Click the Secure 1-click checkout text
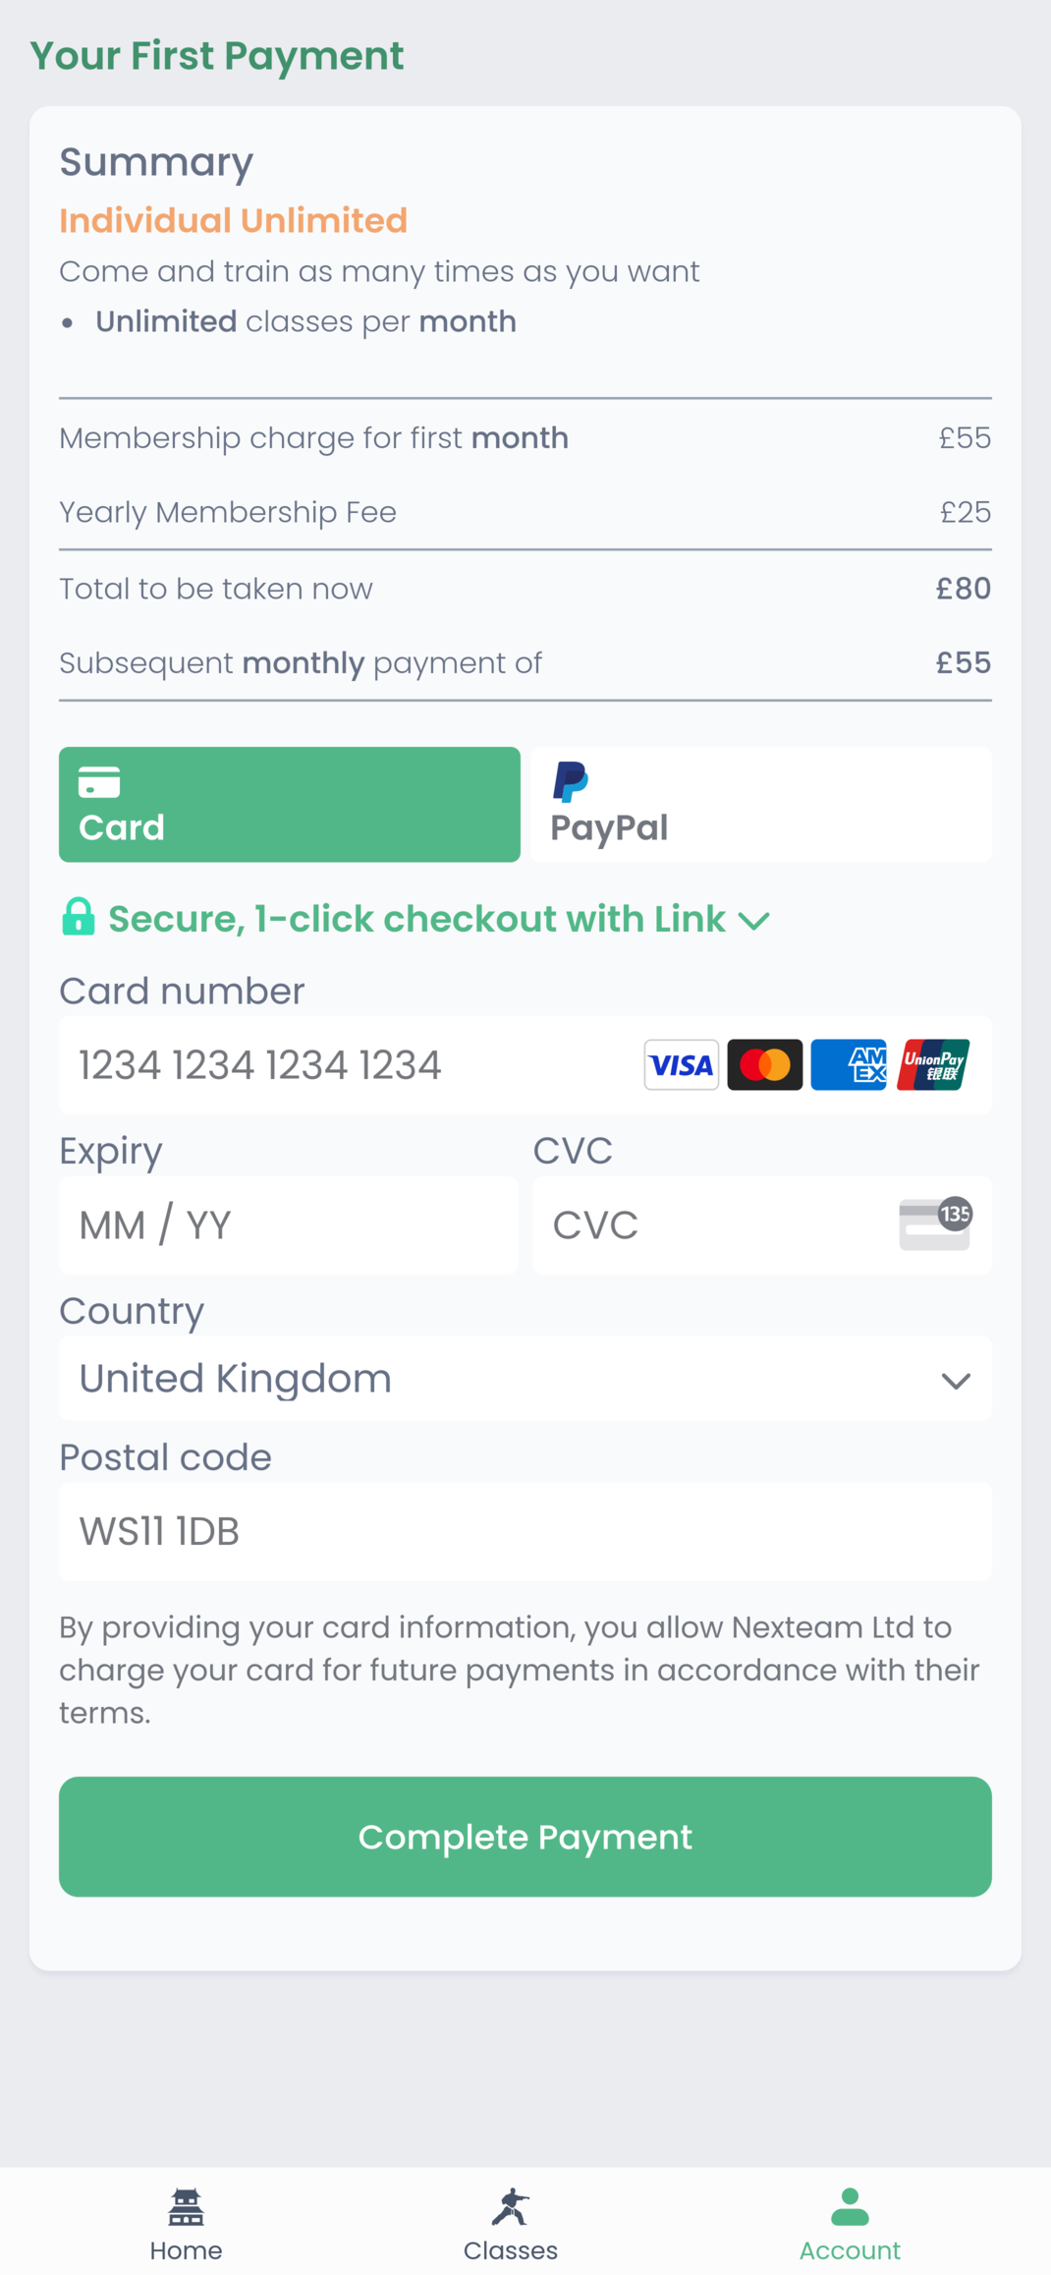This screenshot has height=2275, width=1051. tap(416, 919)
